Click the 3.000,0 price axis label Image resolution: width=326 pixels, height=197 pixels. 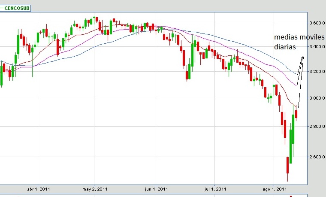[317, 98]
